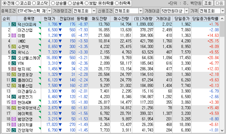
Task: Select the 코스피 radio button
Action: (17, 3)
